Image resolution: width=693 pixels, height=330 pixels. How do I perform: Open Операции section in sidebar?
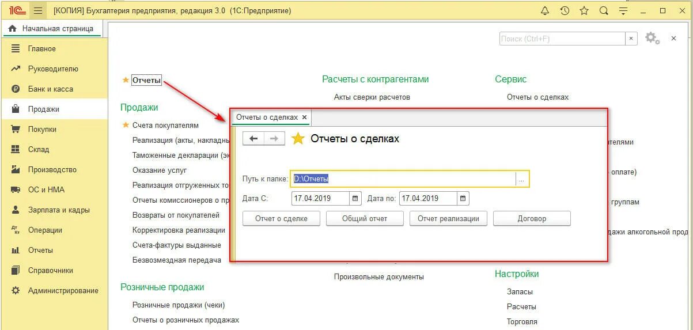[x=54, y=230]
